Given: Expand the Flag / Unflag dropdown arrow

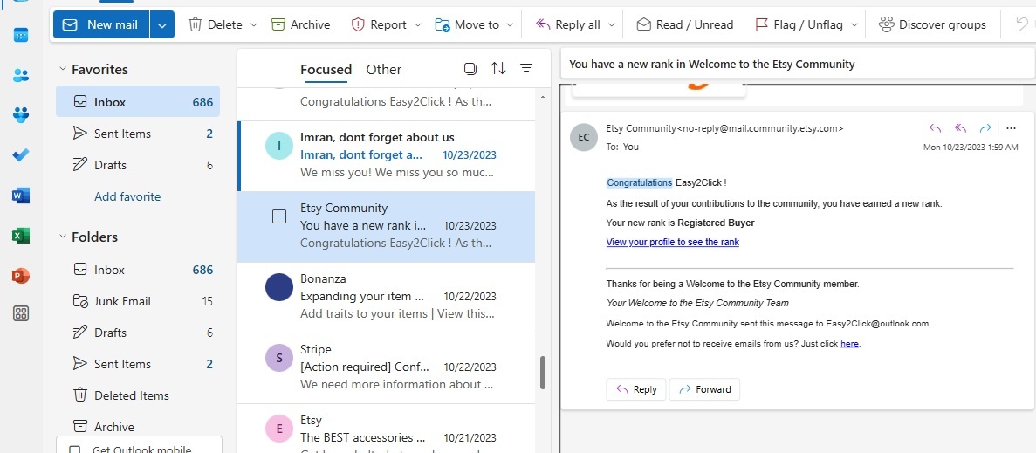Looking at the screenshot, I should [854, 25].
